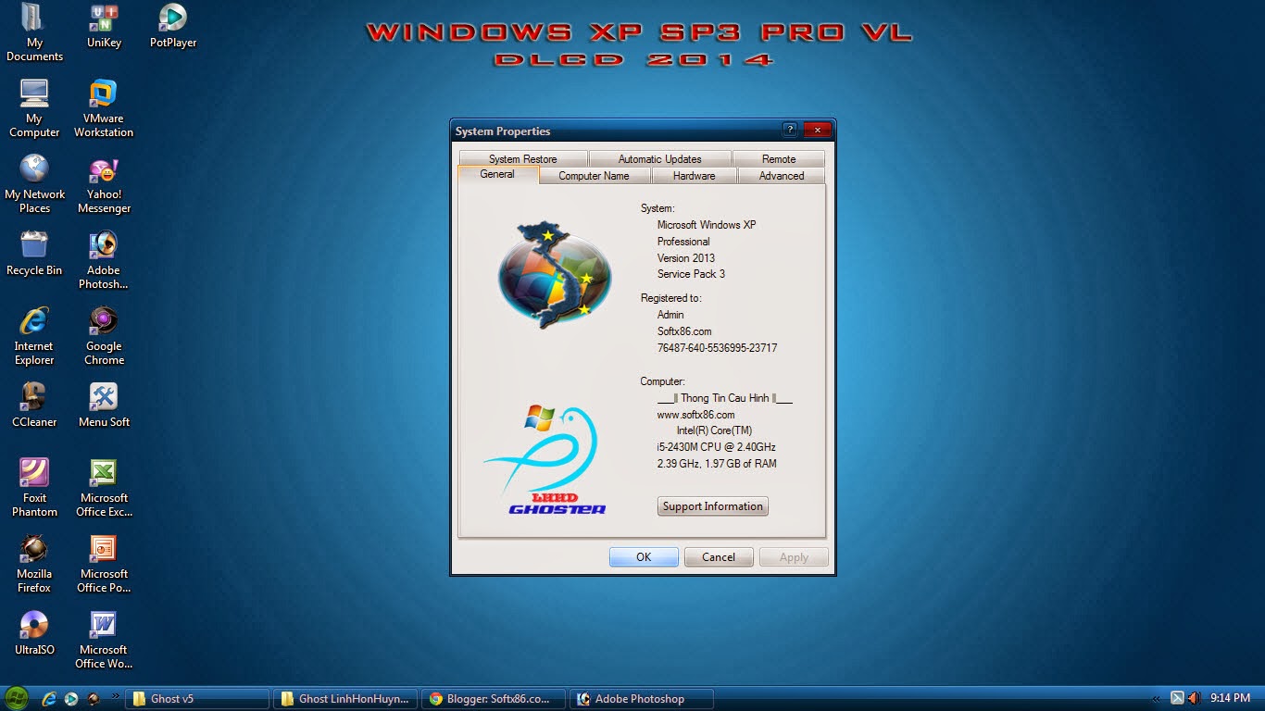Switch to the Ghost LinhHonHuyn... taskbar window
Image resolution: width=1265 pixels, height=711 pixels.
click(346, 699)
